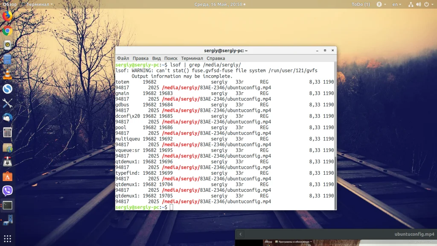Open the accessibility menu dropdown
Screen dimensions: 437x246
coord(381,4)
